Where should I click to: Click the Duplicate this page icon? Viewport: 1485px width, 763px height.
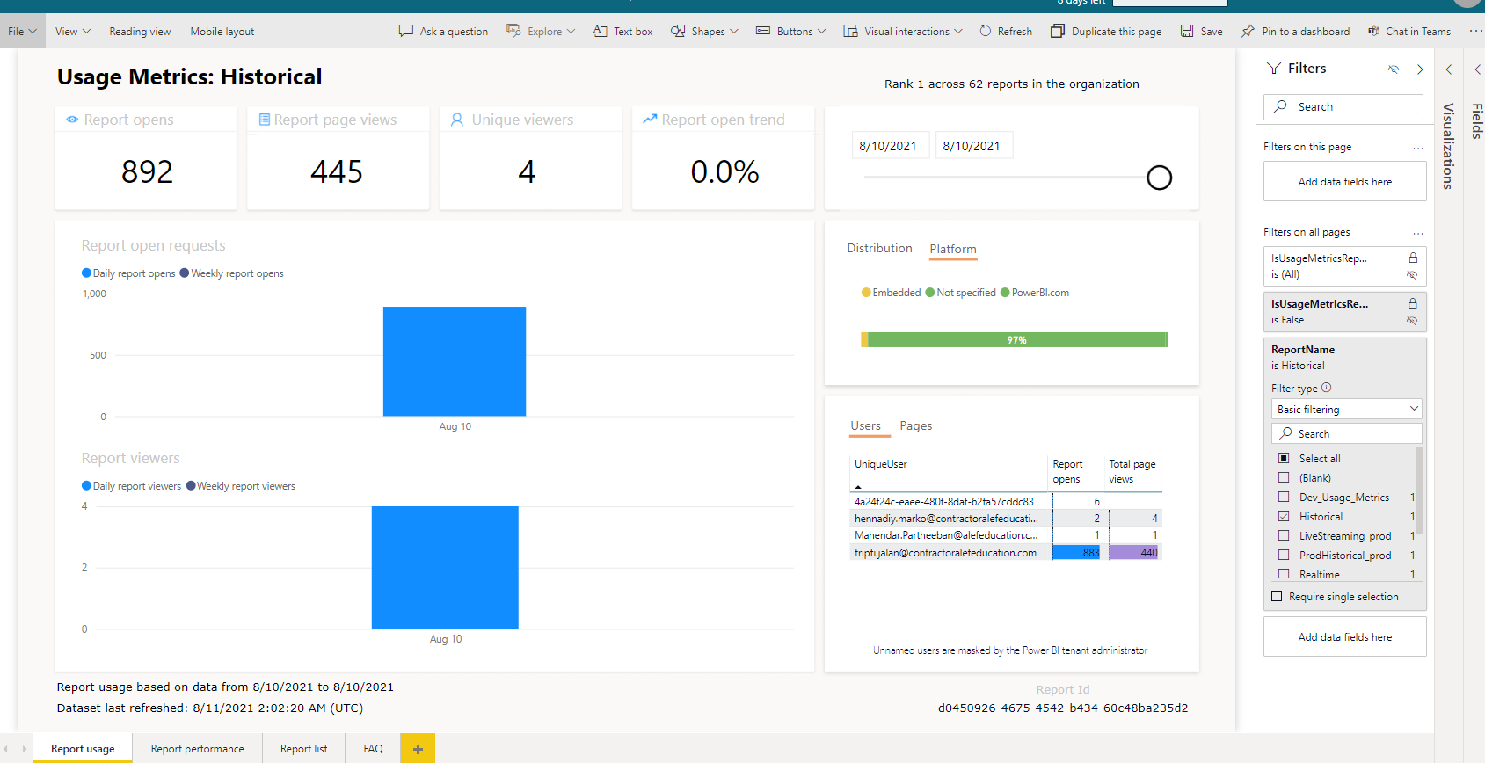1058,31
